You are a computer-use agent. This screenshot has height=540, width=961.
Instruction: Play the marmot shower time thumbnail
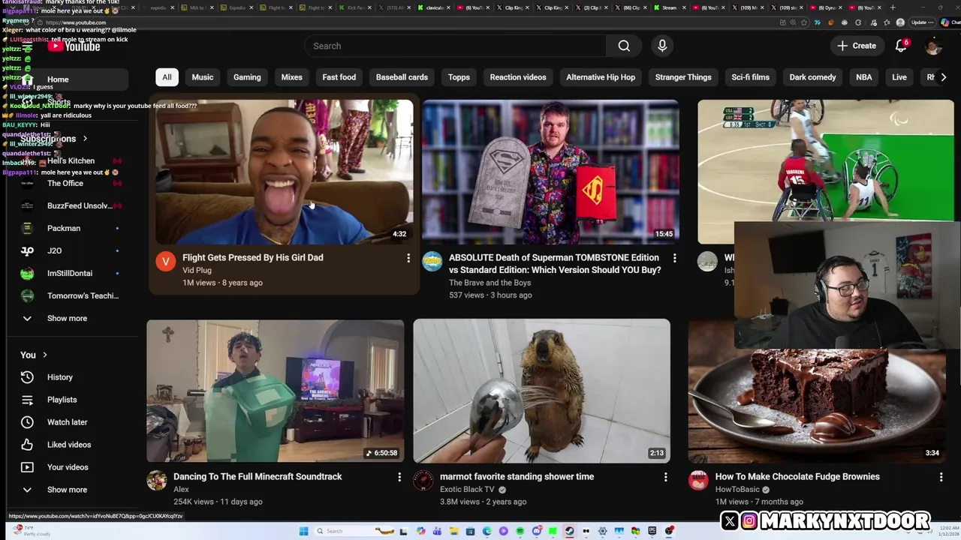(x=541, y=391)
